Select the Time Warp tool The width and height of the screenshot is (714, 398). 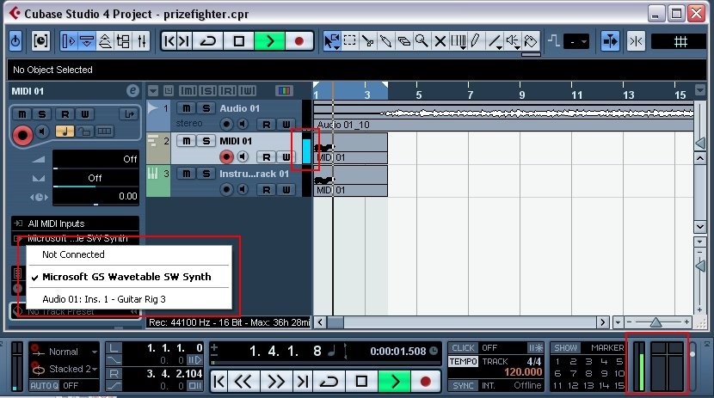(459, 41)
